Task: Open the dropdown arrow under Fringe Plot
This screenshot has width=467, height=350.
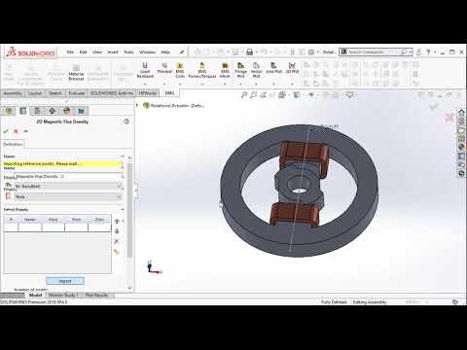Action: point(240,84)
